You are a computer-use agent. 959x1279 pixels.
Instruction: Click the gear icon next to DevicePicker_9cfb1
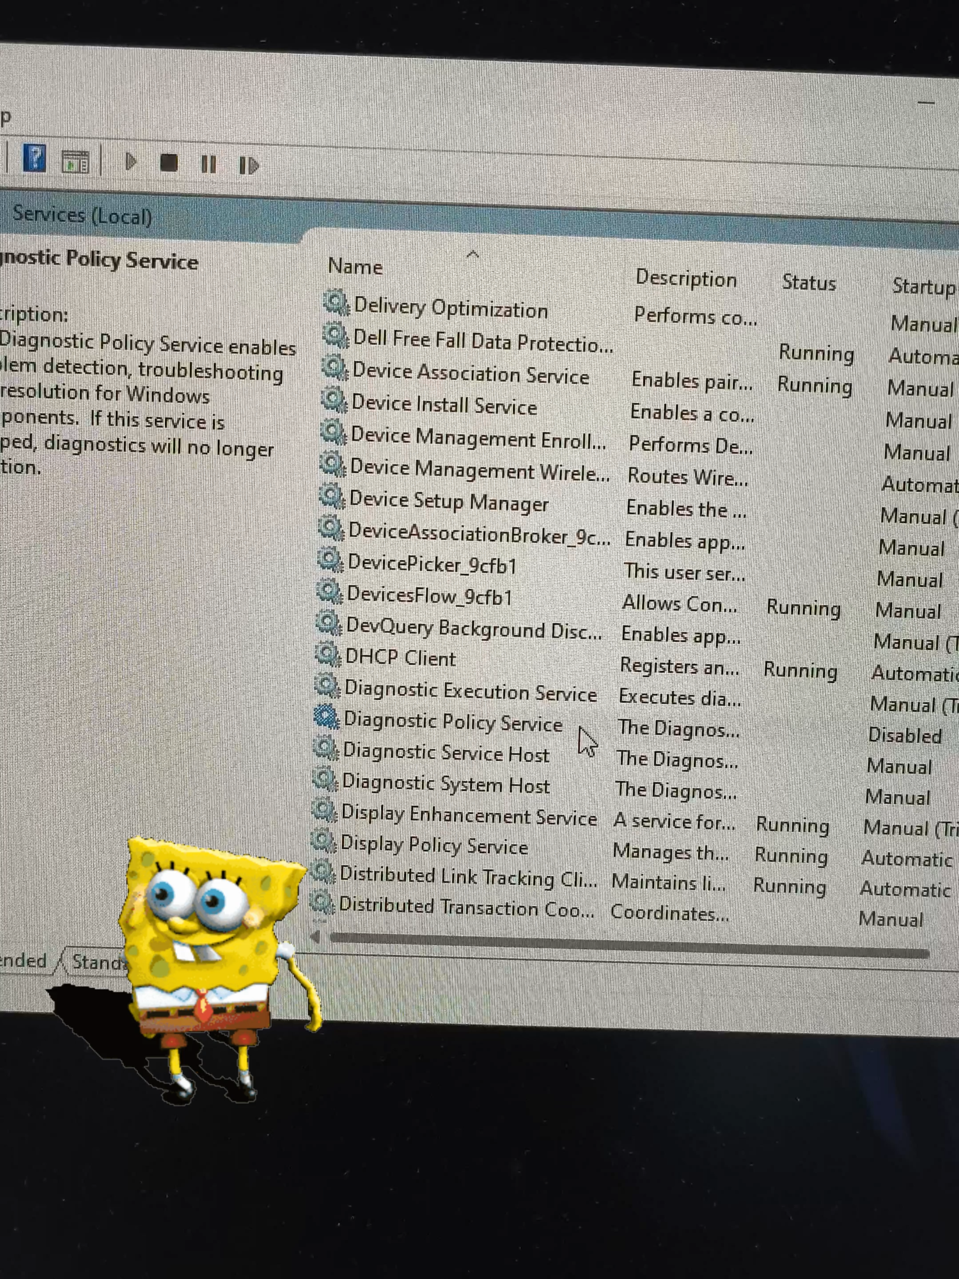pyautogui.click(x=331, y=560)
